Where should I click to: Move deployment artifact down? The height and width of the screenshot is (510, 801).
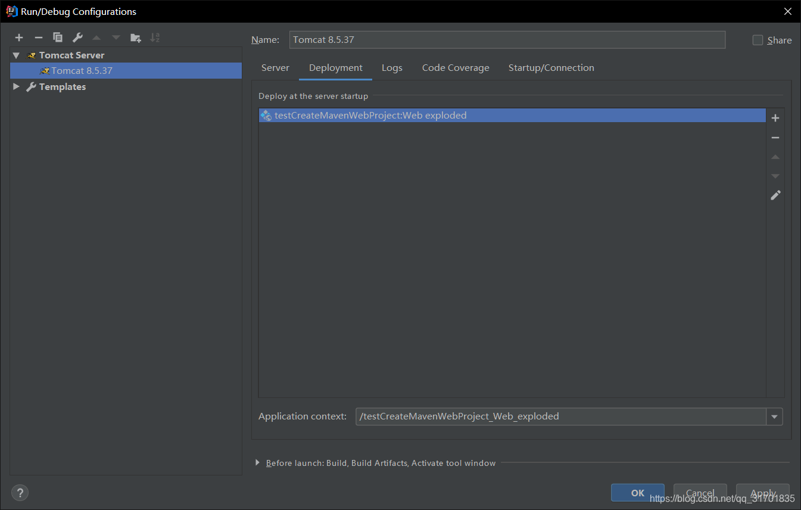775,176
